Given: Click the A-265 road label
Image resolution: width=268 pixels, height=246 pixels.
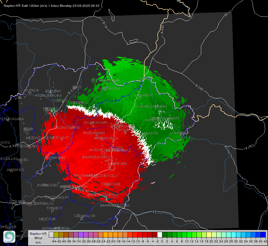Looking at the screenshot, I should coord(199,87).
